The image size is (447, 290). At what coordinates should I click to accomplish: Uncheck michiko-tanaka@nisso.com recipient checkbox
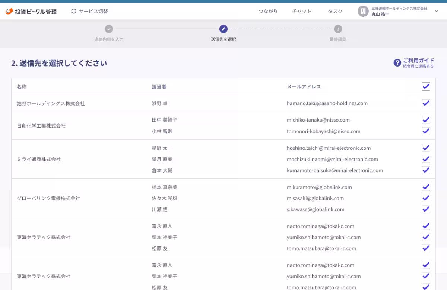pos(426,120)
